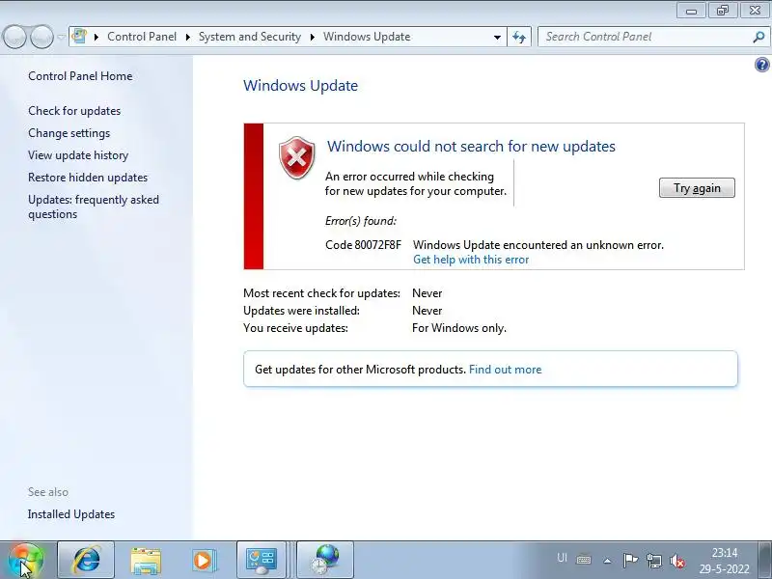Click the Control Panel icon in address bar
The image size is (772, 579).
(x=79, y=36)
